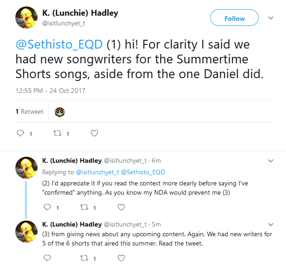
Task: Like the "(2) I'd appreciate it" tweet
Action: (x=121, y=208)
